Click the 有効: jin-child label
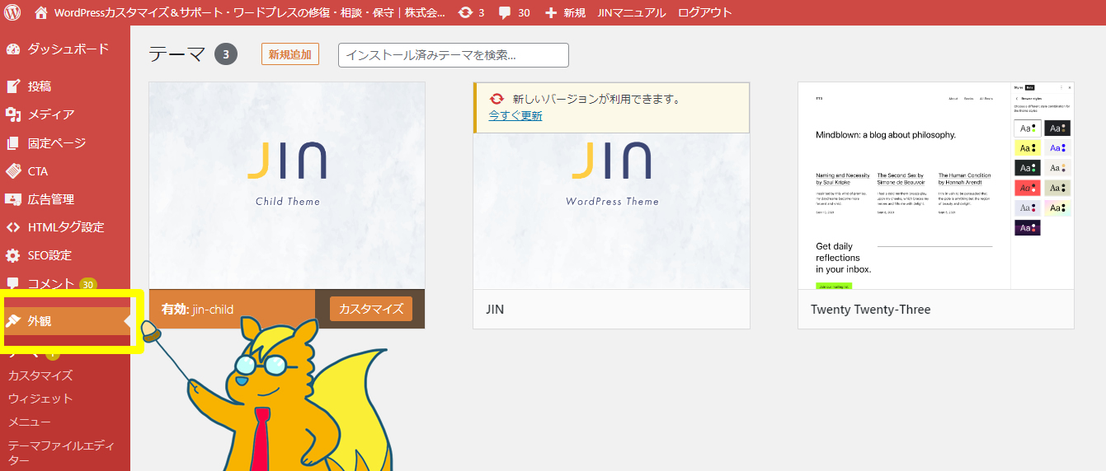The image size is (1106, 471). (198, 310)
